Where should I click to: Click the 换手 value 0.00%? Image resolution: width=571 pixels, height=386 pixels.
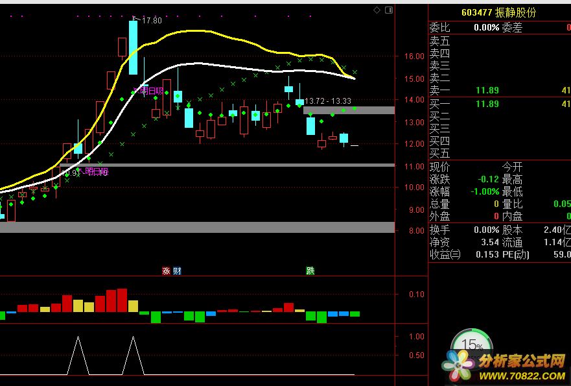point(487,230)
